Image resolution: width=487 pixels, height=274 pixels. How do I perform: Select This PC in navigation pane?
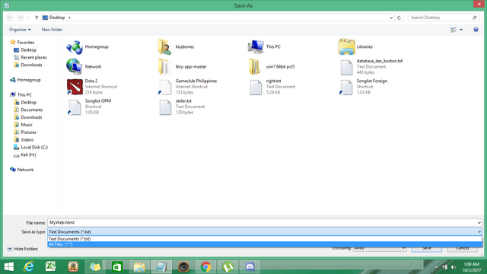[21, 94]
